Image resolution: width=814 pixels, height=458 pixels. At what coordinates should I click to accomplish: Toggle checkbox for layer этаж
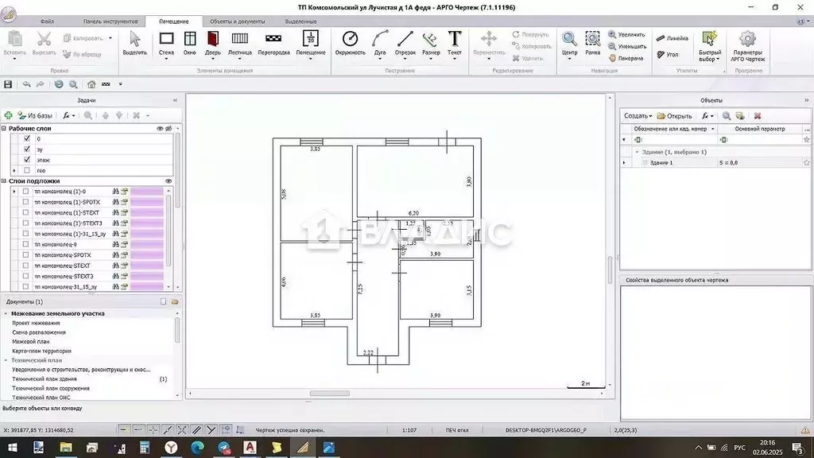coord(27,159)
